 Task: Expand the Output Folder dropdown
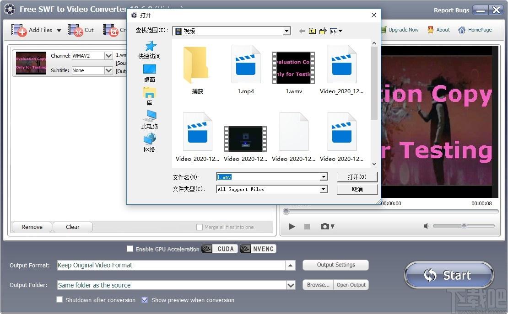point(291,285)
